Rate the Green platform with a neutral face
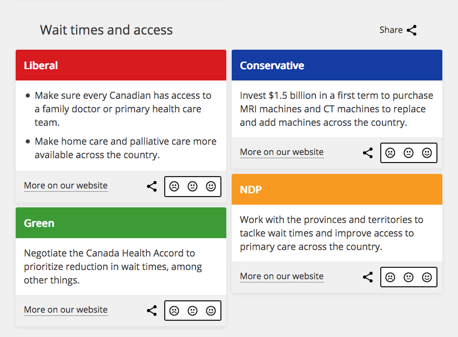458x337 pixels. 193,311
